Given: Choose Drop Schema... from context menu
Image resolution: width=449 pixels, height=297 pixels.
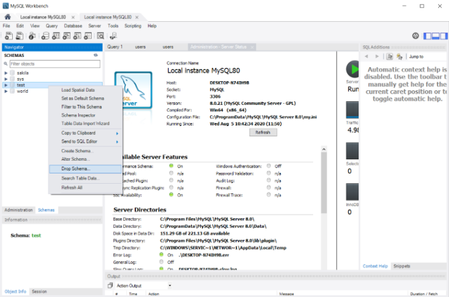Looking at the screenshot, I should tap(85, 168).
